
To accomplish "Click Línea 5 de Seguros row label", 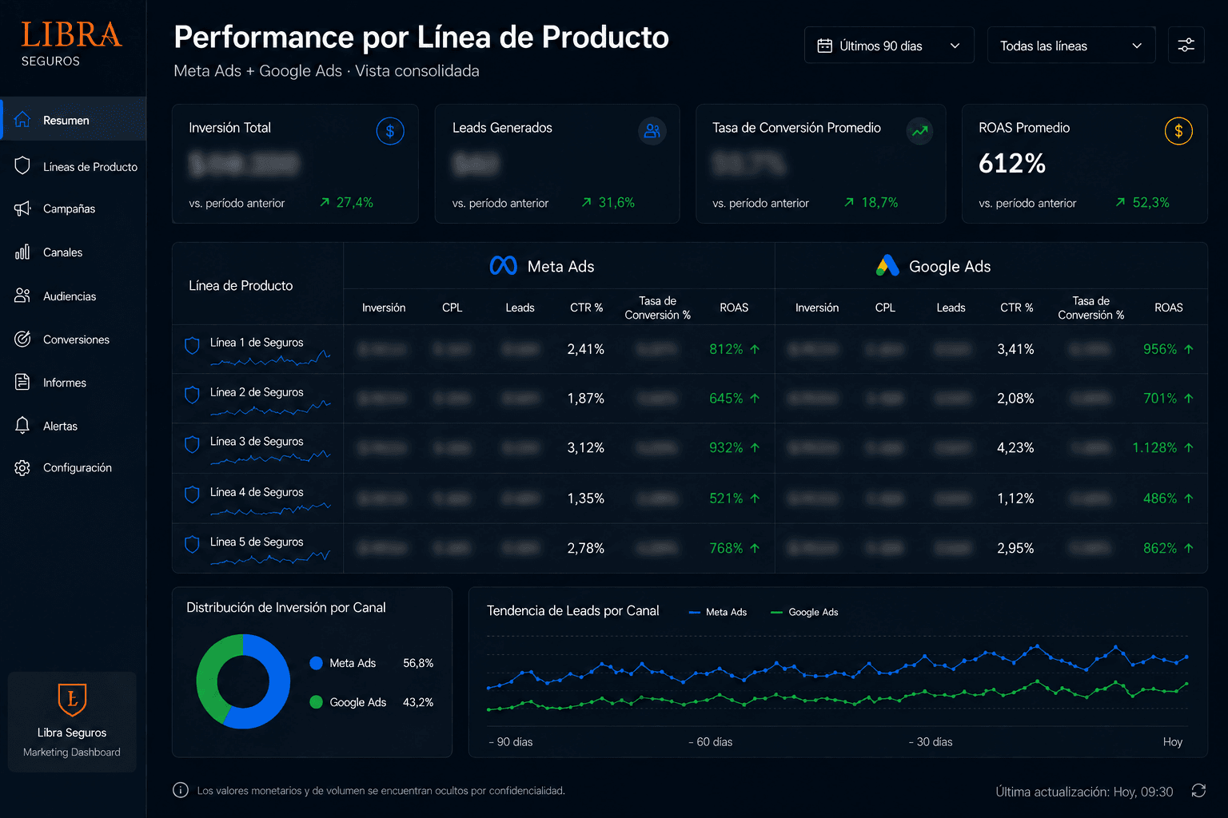I will click(257, 542).
